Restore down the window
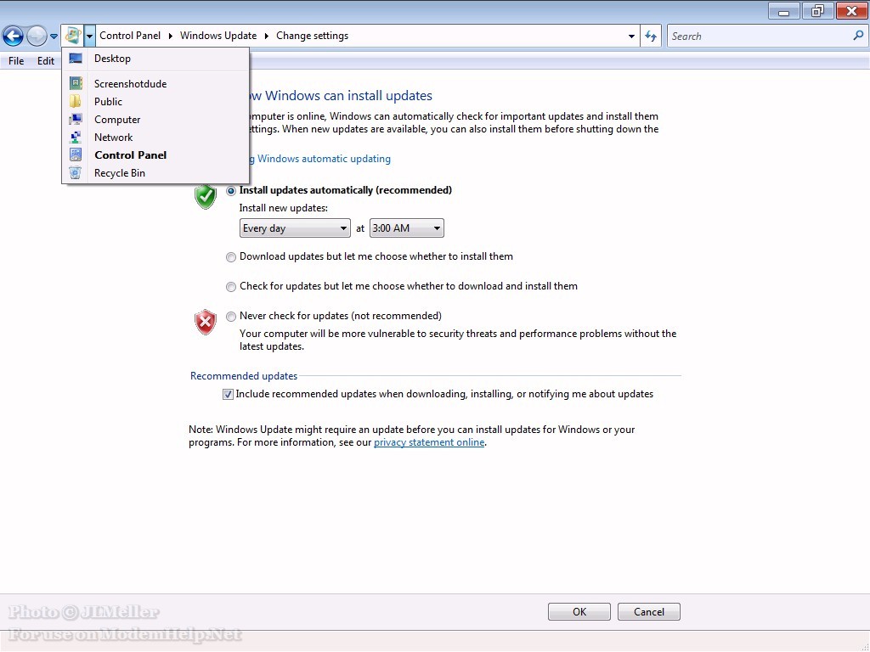This screenshot has width=870, height=652. 817,11
